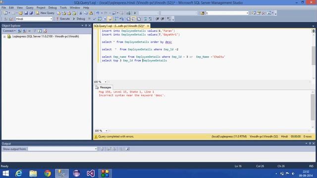The image size is (317, 178).
Task: Click the Paste icon in the toolbar
Action: 91,13
